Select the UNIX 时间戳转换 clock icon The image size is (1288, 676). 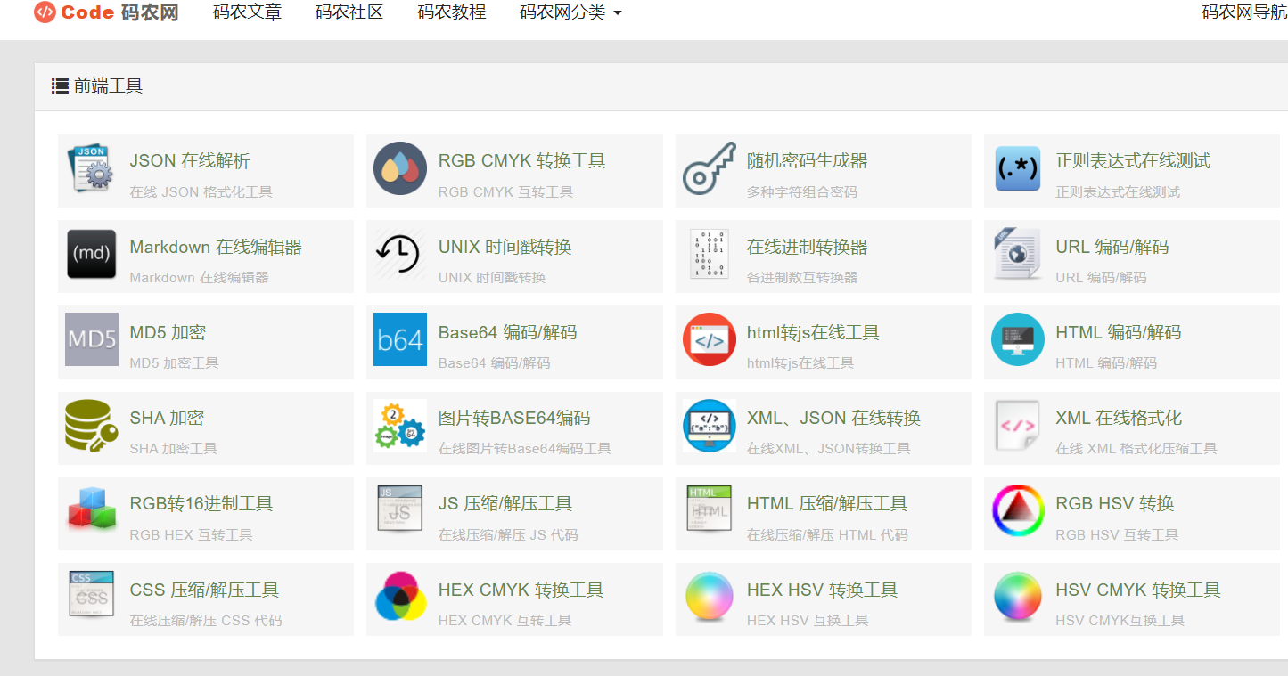point(399,256)
